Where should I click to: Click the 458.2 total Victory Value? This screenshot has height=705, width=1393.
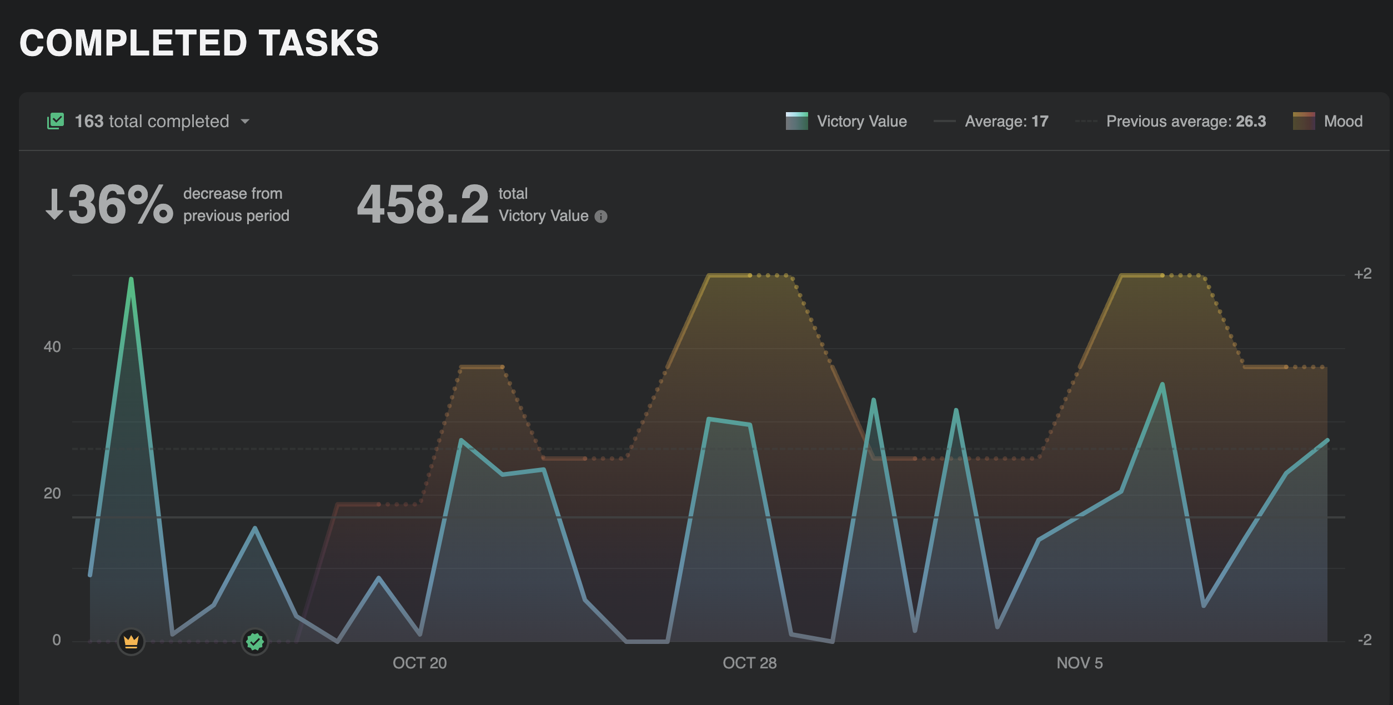[423, 205]
